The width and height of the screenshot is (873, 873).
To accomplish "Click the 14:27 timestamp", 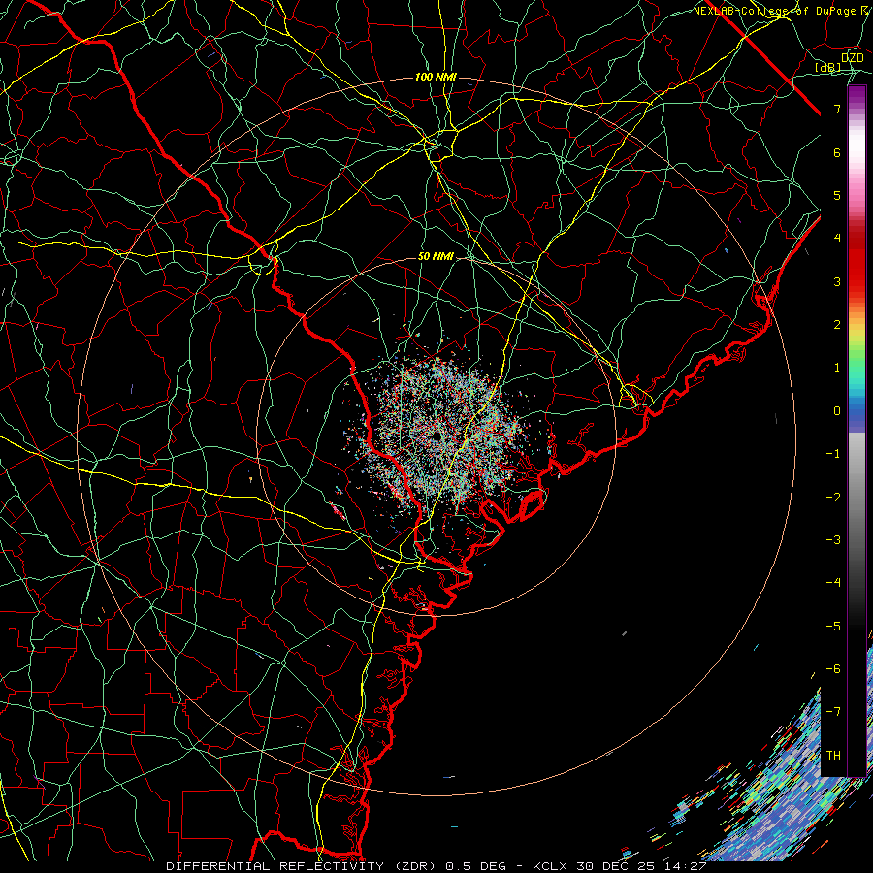I will (x=685, y=866).
